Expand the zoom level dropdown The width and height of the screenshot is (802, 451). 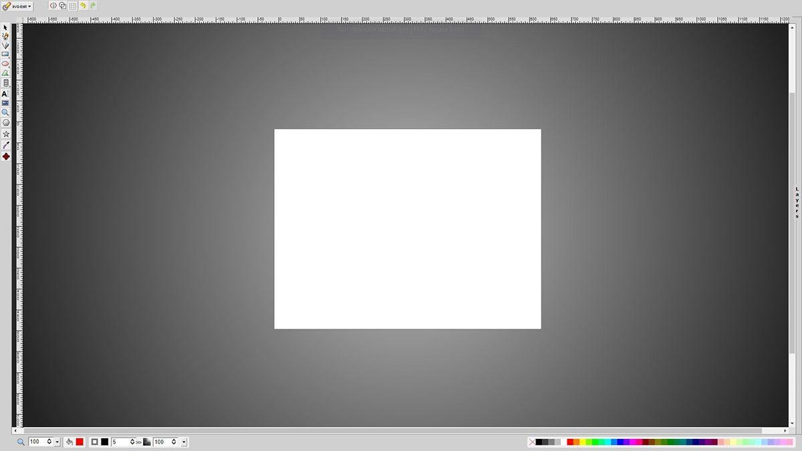coord(57,442)
